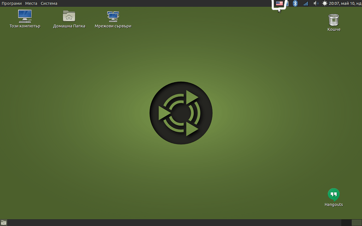The height and width of the screenshot is (226, 362).
Task: Click the network signal bars icon
Action: click(x=305, y=3)
